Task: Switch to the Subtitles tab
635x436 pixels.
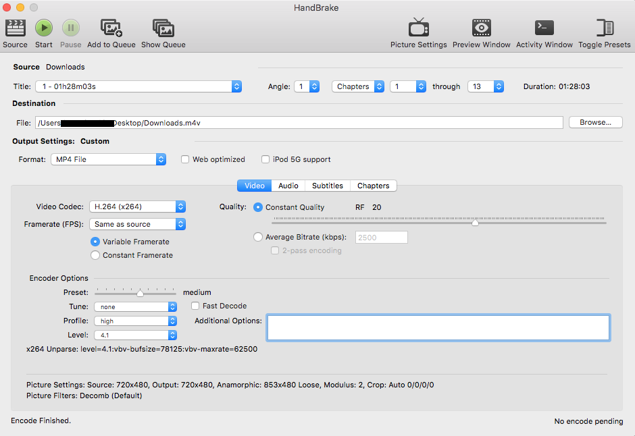Action: pos(328,186)
